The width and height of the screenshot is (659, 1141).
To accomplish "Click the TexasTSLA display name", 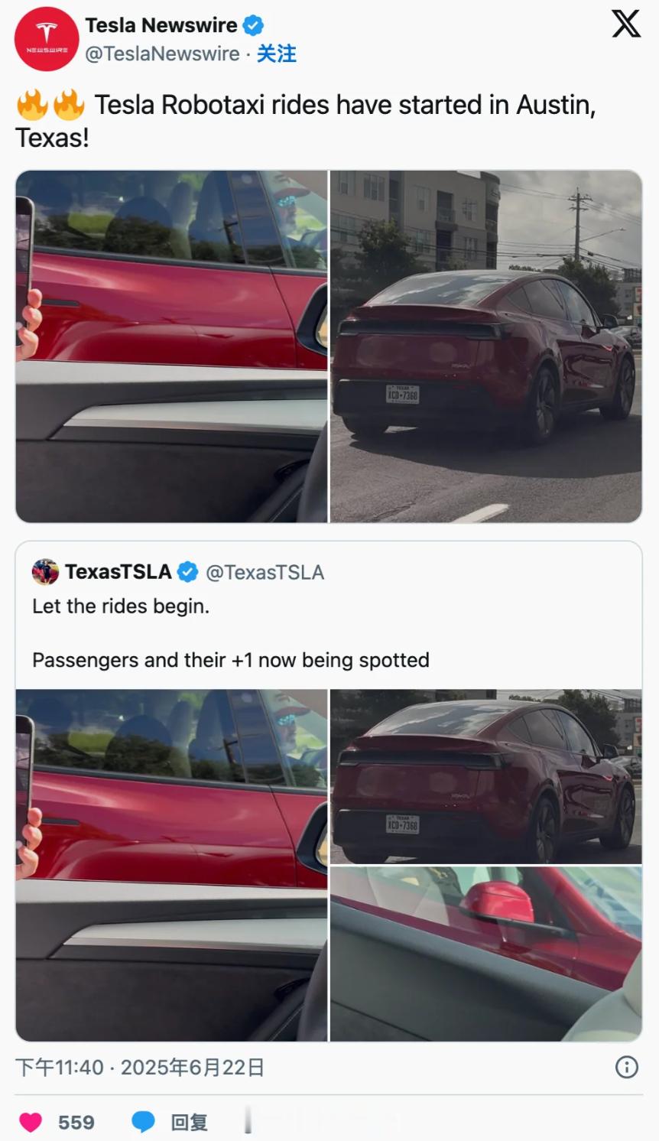I will pos(118,571).
